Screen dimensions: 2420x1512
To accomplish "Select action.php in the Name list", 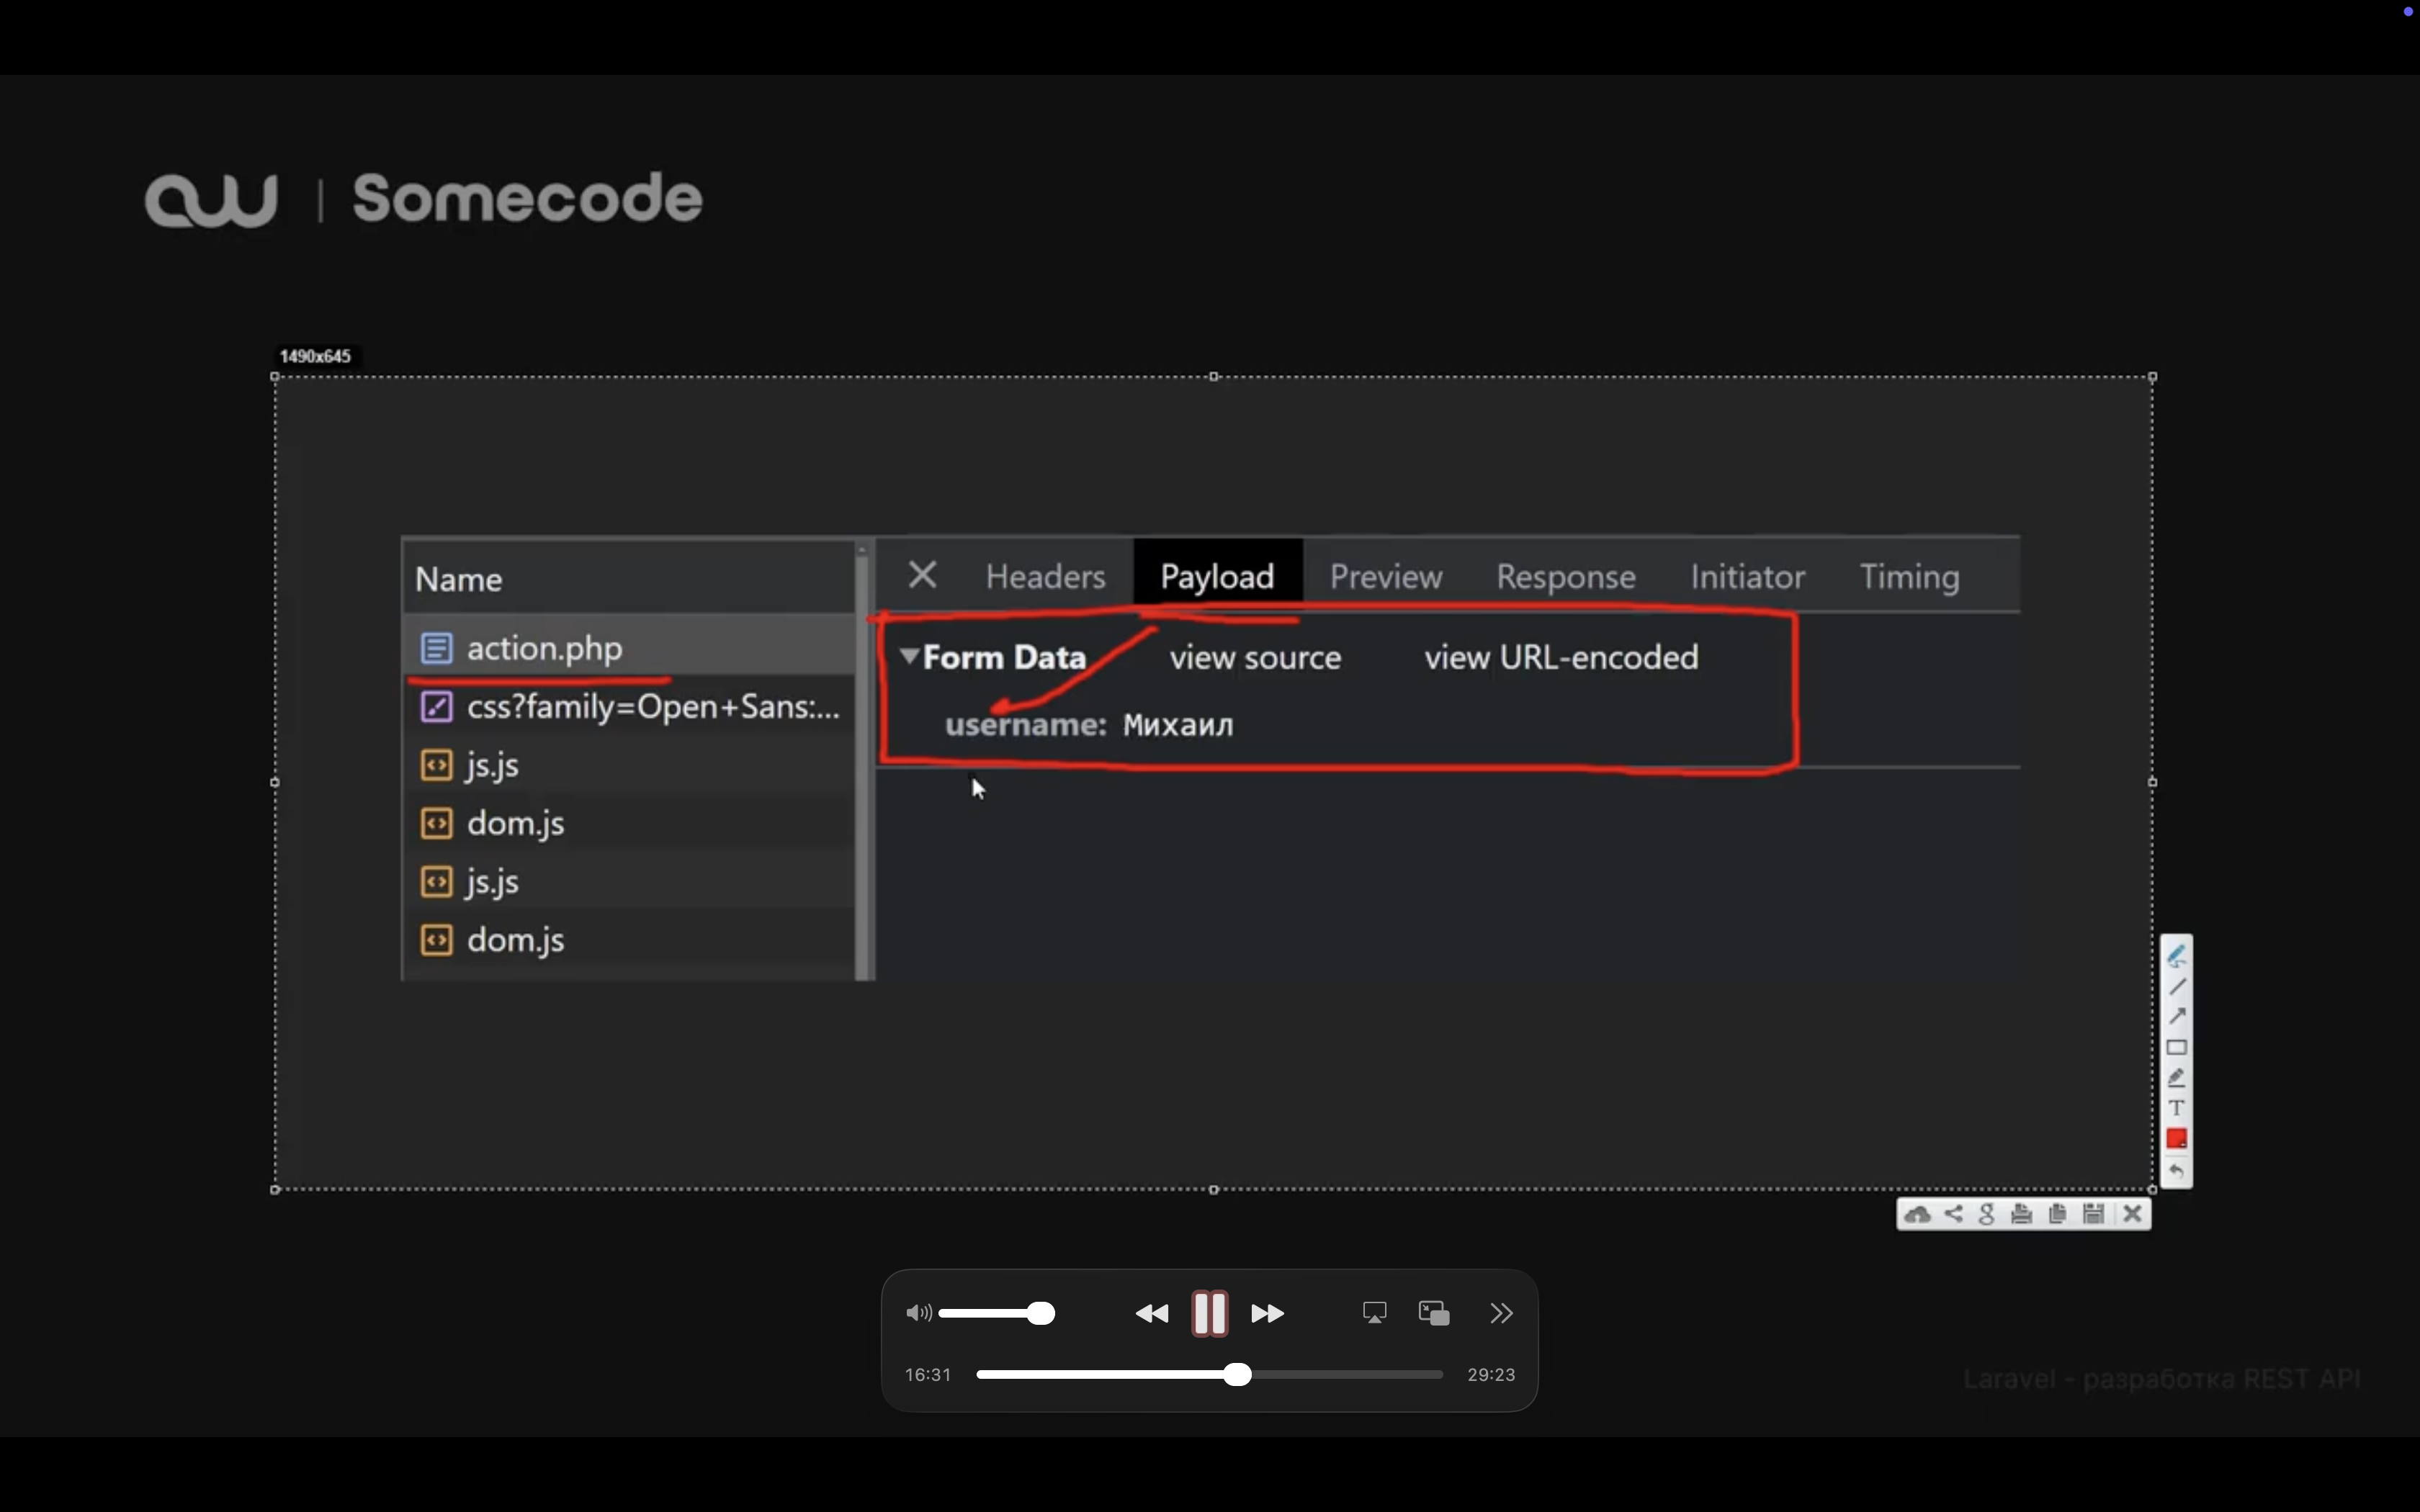I will tap(544, 648).
